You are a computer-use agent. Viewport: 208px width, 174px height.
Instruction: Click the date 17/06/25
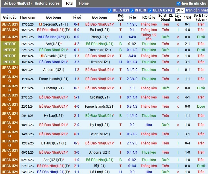tap(28, 24)
